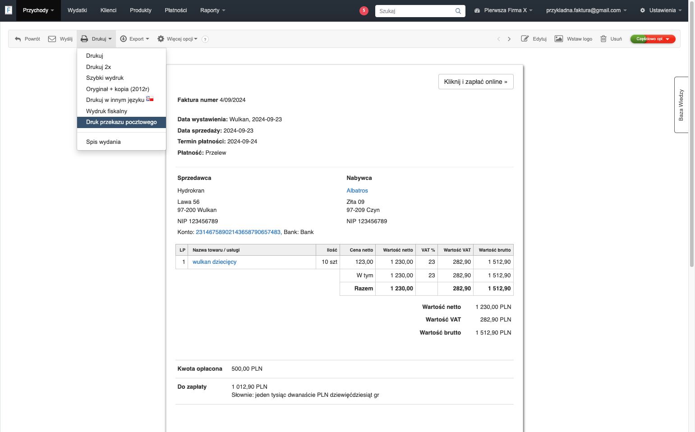Expand Więcej opcji menu
The height and width of the screenshot is (432, 695).
tap(177, 39)
